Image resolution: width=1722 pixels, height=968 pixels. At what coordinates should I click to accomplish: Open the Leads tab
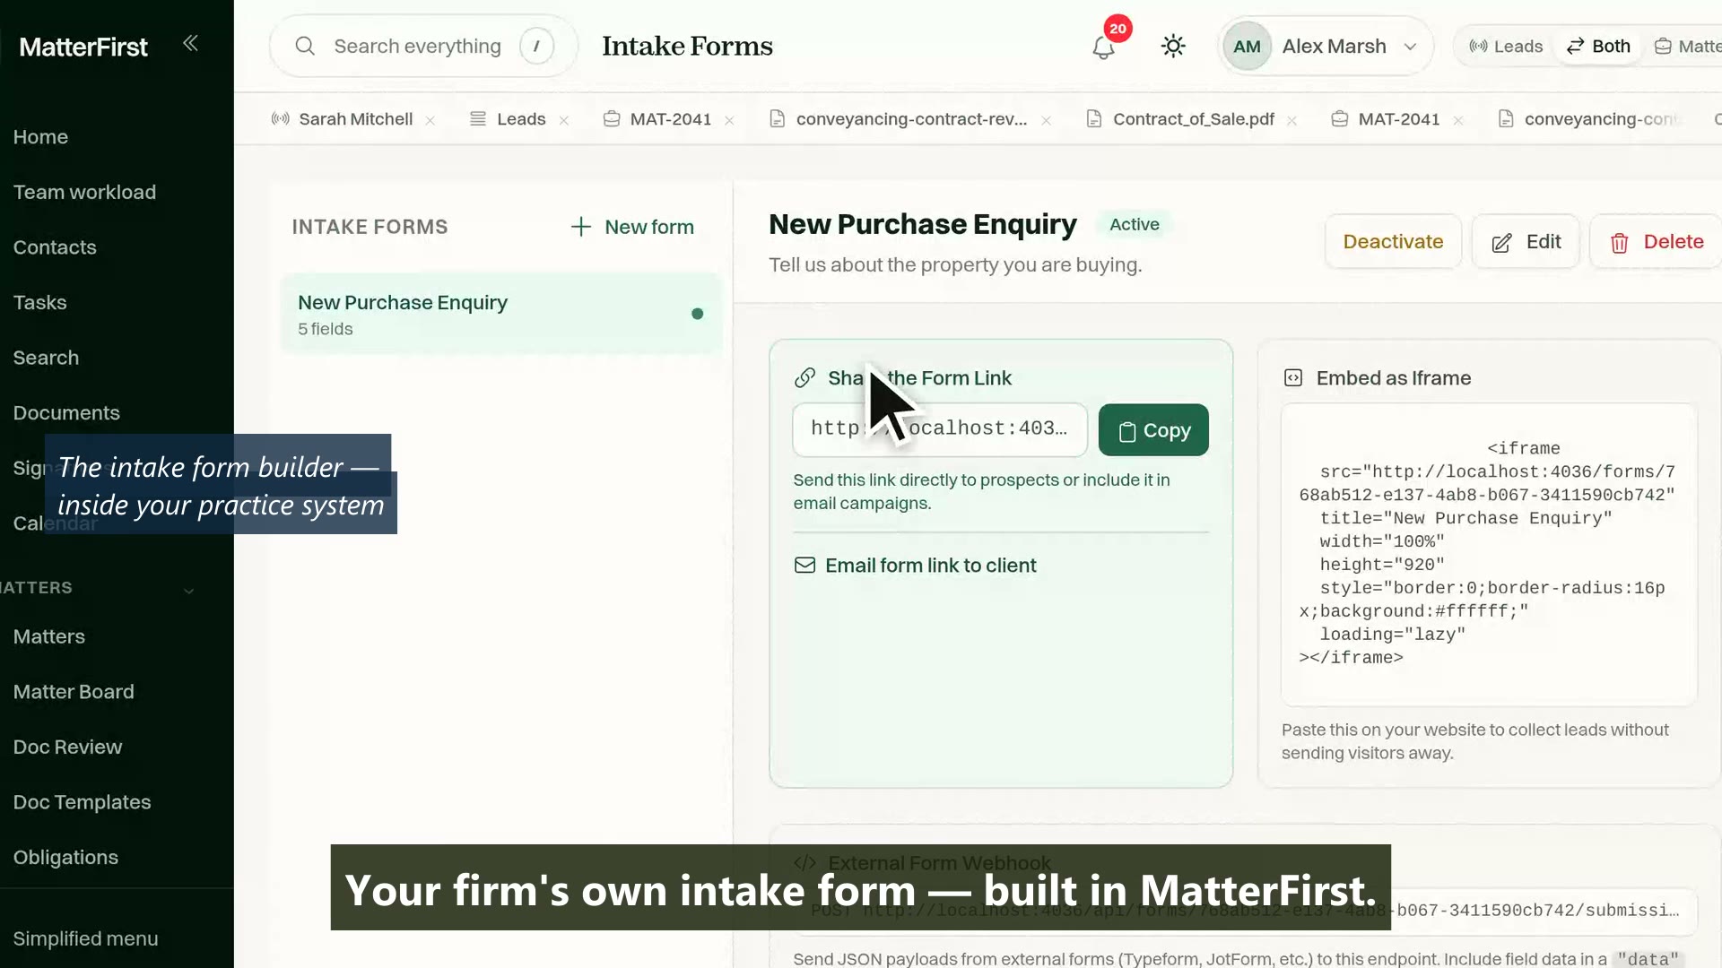(508, 119)
